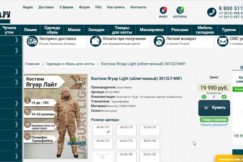
Task: Select size 60/62-170
Action: (126, 144)
